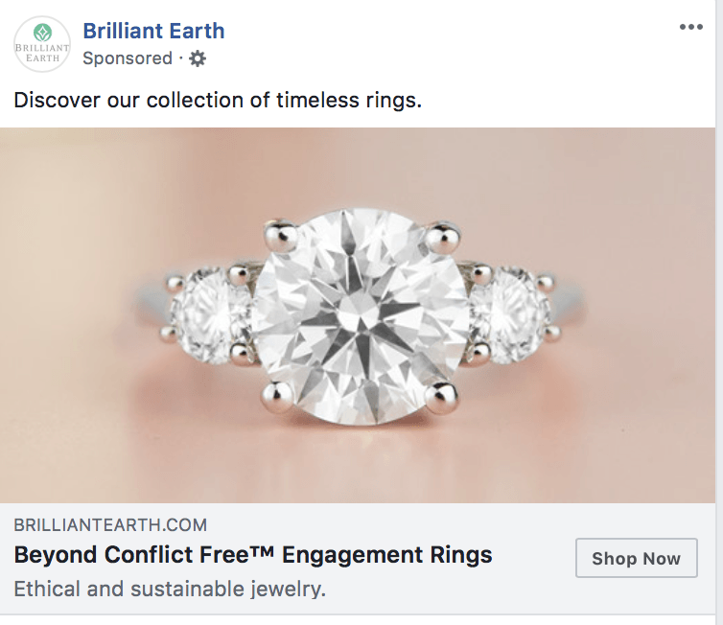Click the BRILLIANTEARTH.COM domain text

click(110, 525)
